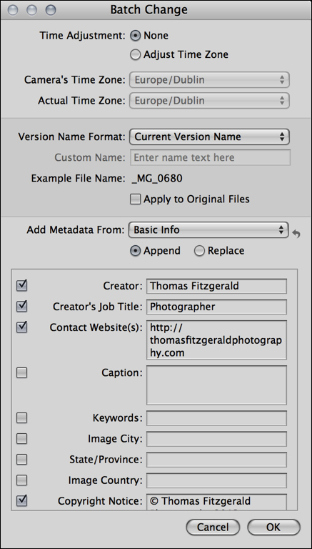The width and height of the screenshot is (312, 549).
Task: Uncheck the Creator's Job Title checkbox
Action: pyautogui.click(x=21, y=307)
